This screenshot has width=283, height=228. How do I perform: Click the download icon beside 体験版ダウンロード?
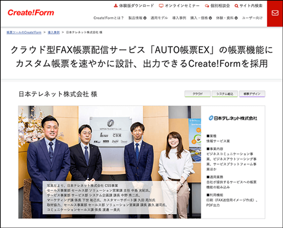(116, 6)
